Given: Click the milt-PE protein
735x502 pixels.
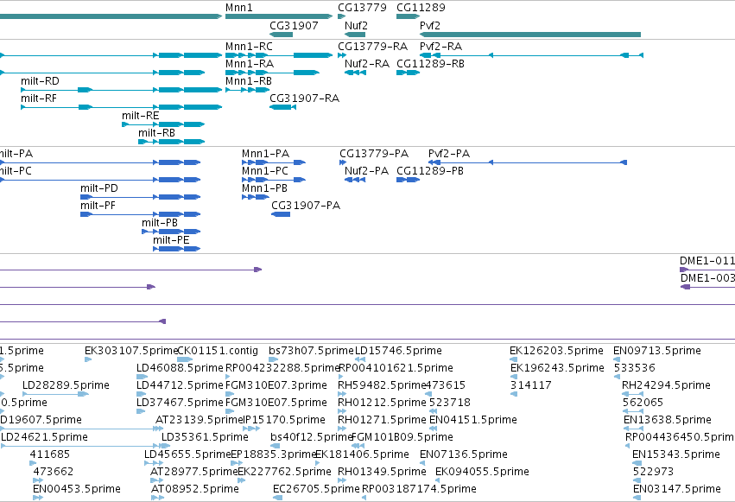Looking at the screenshot, I should [177, 250].
